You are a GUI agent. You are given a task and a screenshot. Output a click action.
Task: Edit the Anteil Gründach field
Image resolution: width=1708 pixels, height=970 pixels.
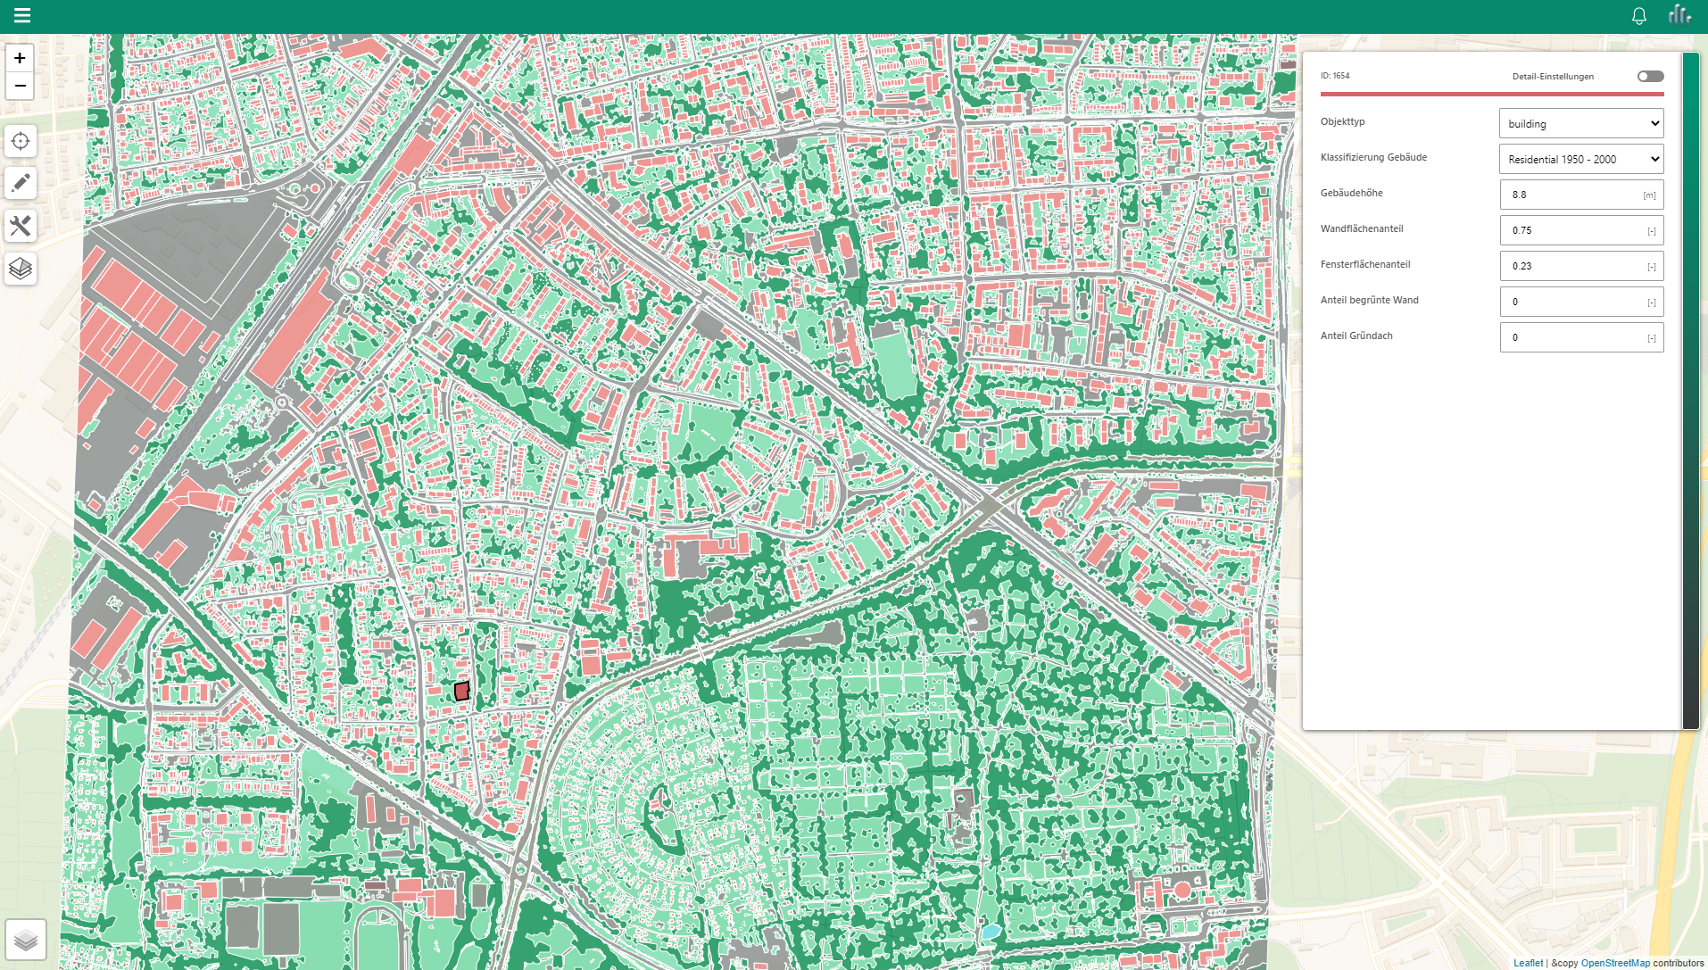(1581, 337)
